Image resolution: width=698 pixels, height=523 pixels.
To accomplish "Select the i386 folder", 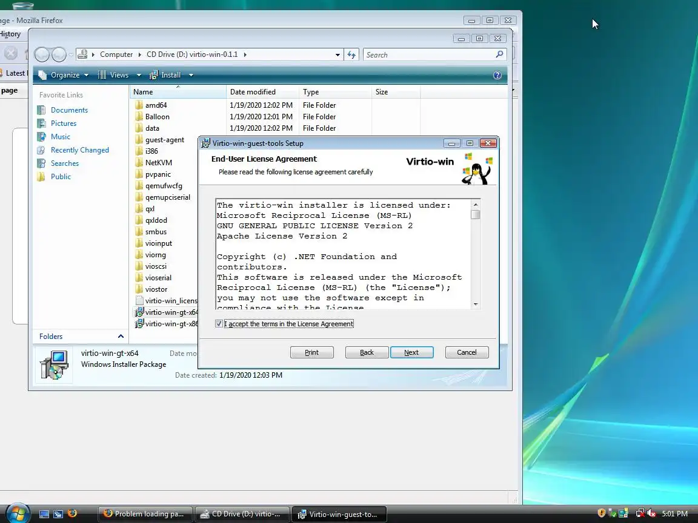I will click(151, 151).
